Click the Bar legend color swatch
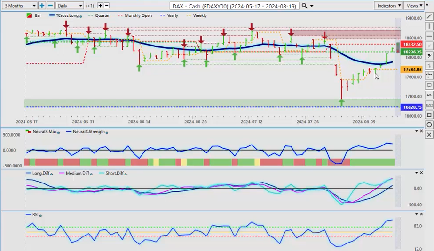434x251 pixels. point(29,16)
